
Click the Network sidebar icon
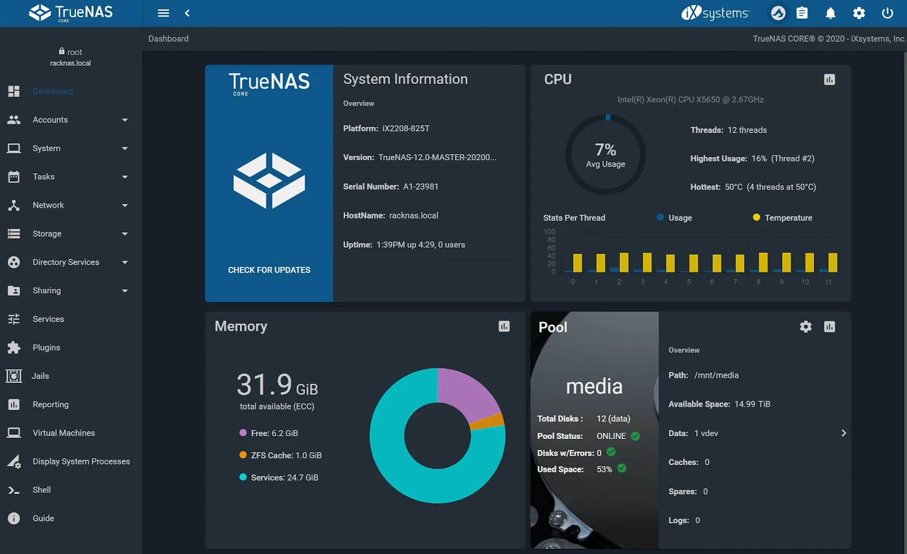point(14,205)
